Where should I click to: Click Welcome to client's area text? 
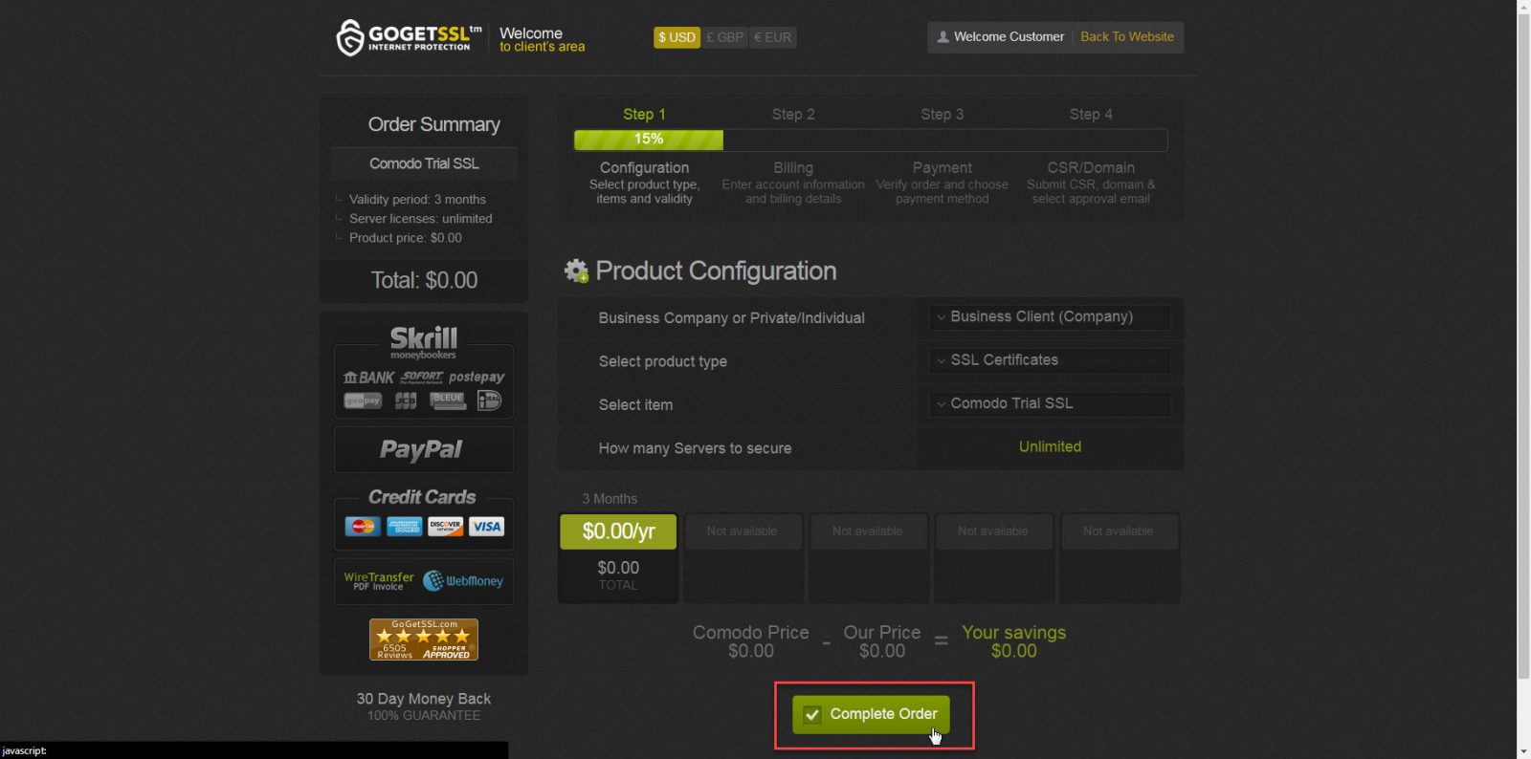pyautogui.click(x=542, y=39)
